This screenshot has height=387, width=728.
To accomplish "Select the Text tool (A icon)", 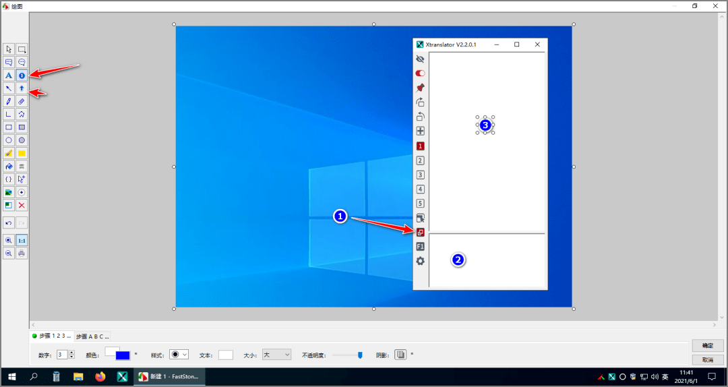I will click(9, 76).
